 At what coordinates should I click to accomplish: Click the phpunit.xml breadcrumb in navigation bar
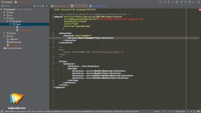pos(22,2)
